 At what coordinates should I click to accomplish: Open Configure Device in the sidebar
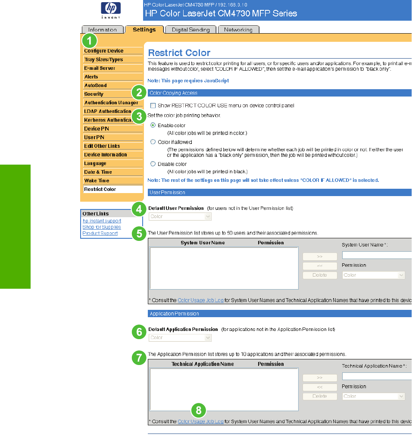click(x=113, y=51)
